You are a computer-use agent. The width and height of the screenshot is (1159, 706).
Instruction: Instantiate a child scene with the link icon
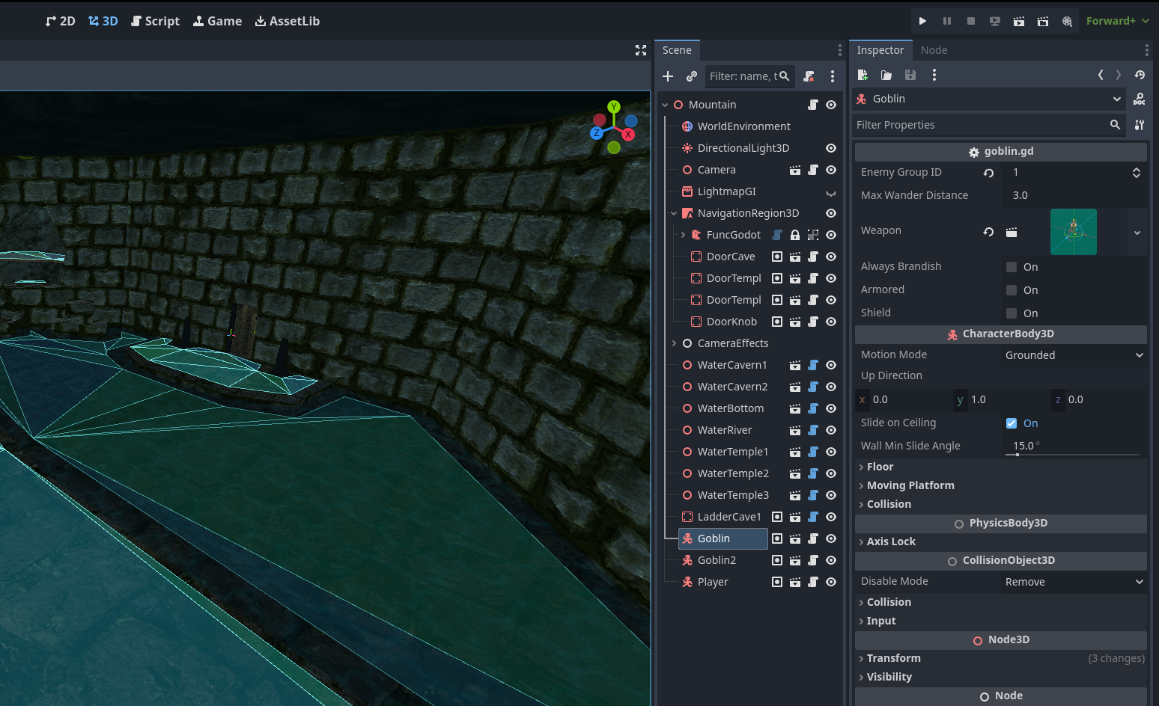coord(692,76)
